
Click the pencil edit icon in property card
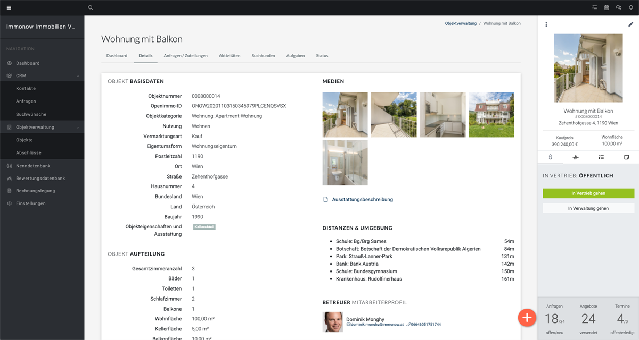(x=631, y=24)
